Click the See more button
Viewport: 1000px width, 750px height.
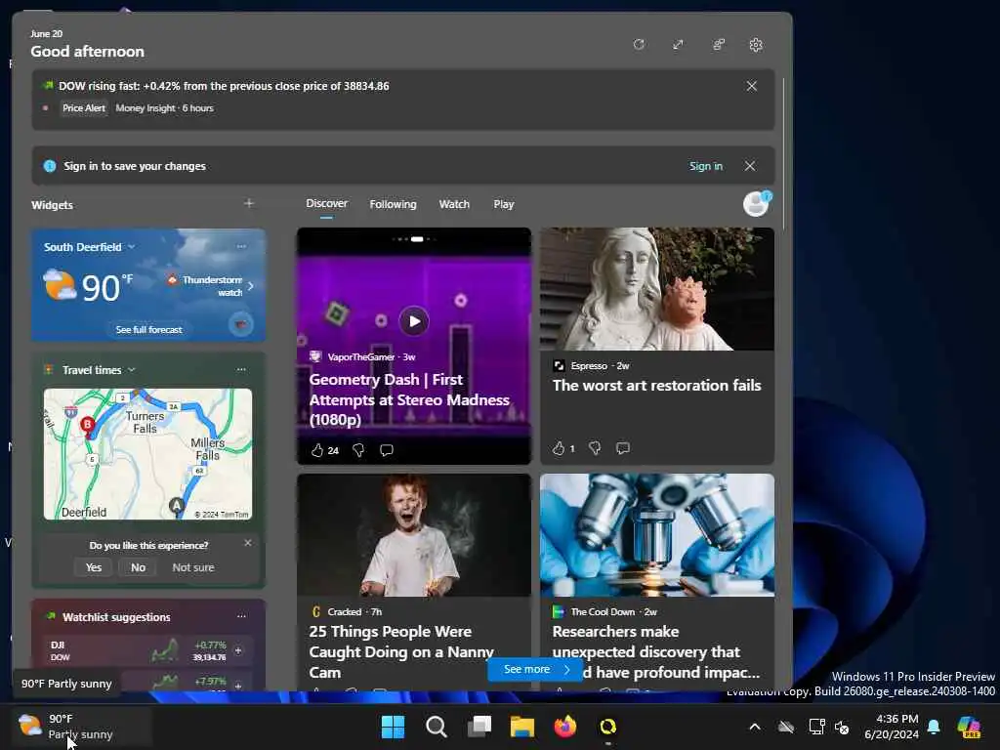[535, 669]
